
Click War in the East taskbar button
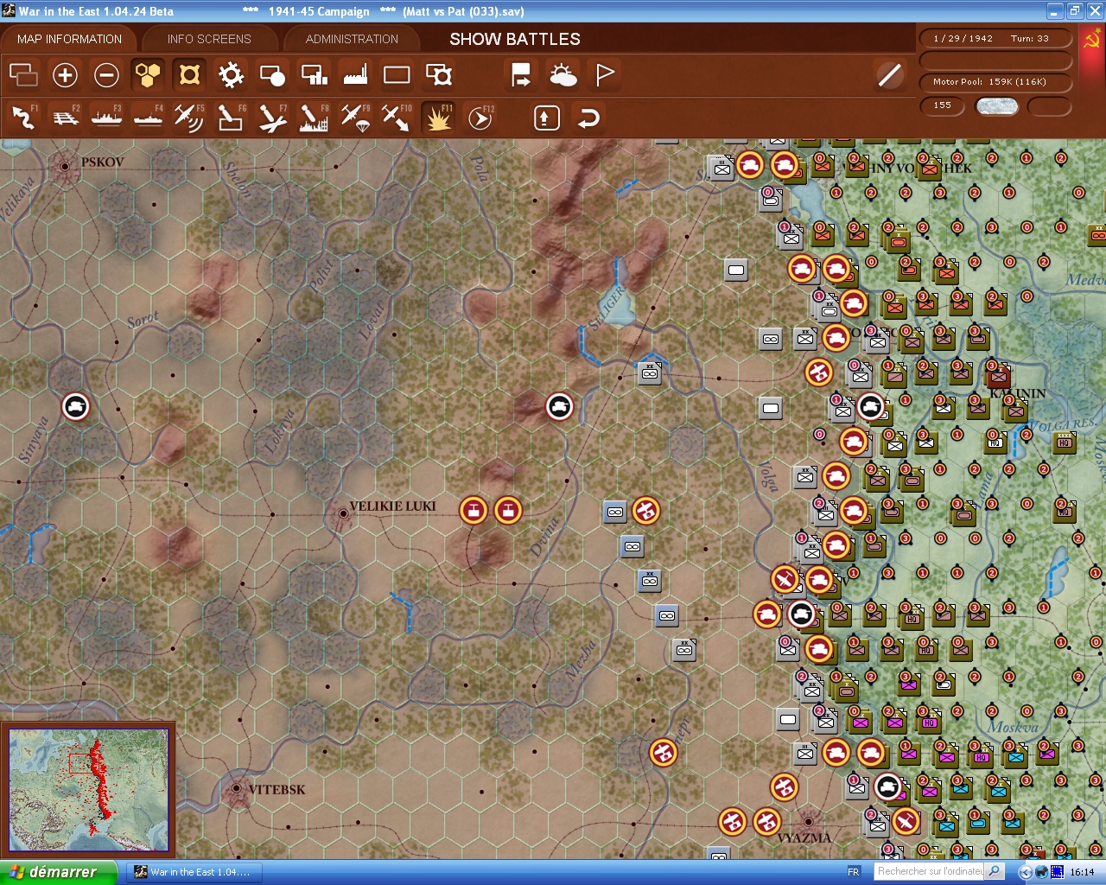[194, 872]
